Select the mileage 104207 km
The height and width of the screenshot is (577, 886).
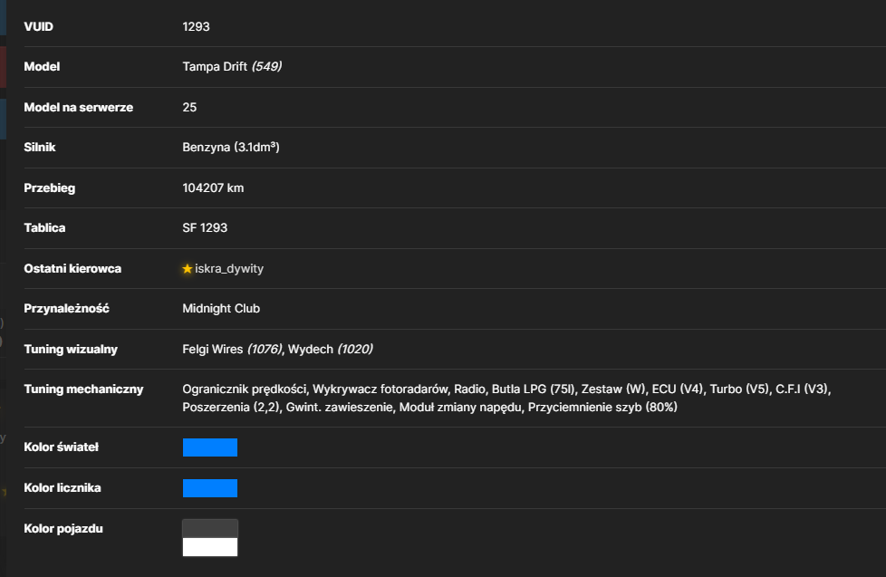213,188
